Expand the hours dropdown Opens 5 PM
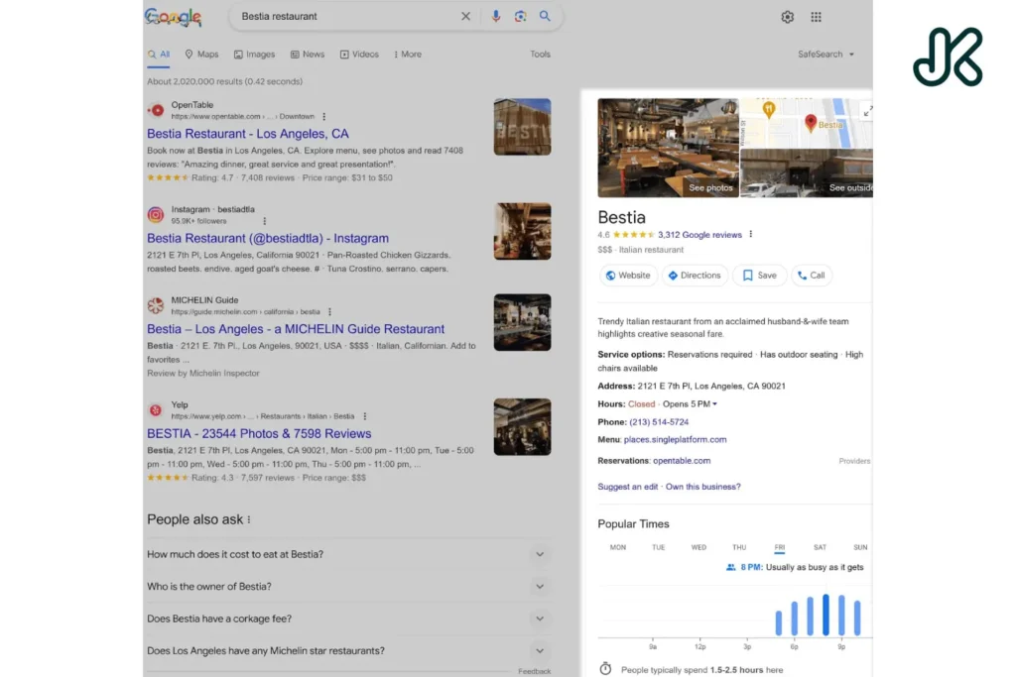 (x=690, y=403)
